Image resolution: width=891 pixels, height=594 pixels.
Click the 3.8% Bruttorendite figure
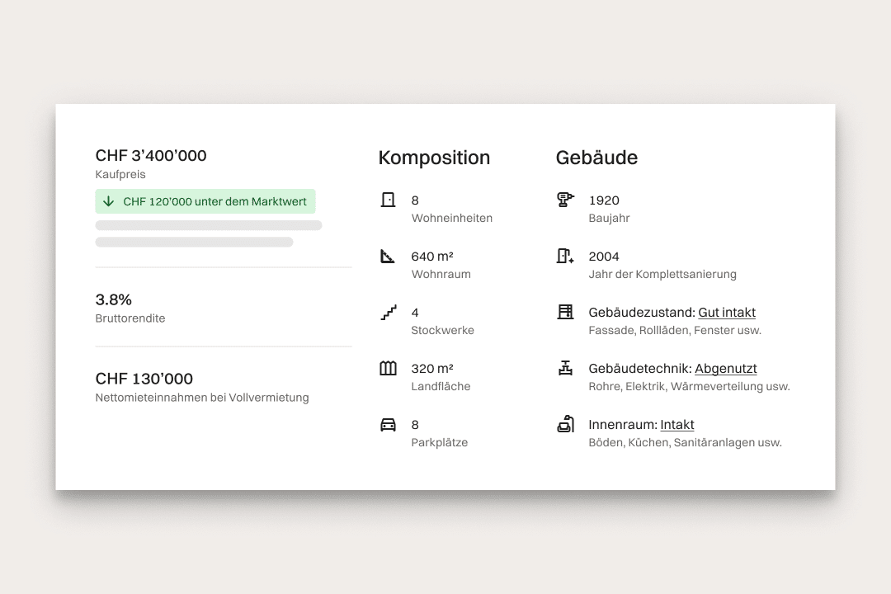pos(114,299)
